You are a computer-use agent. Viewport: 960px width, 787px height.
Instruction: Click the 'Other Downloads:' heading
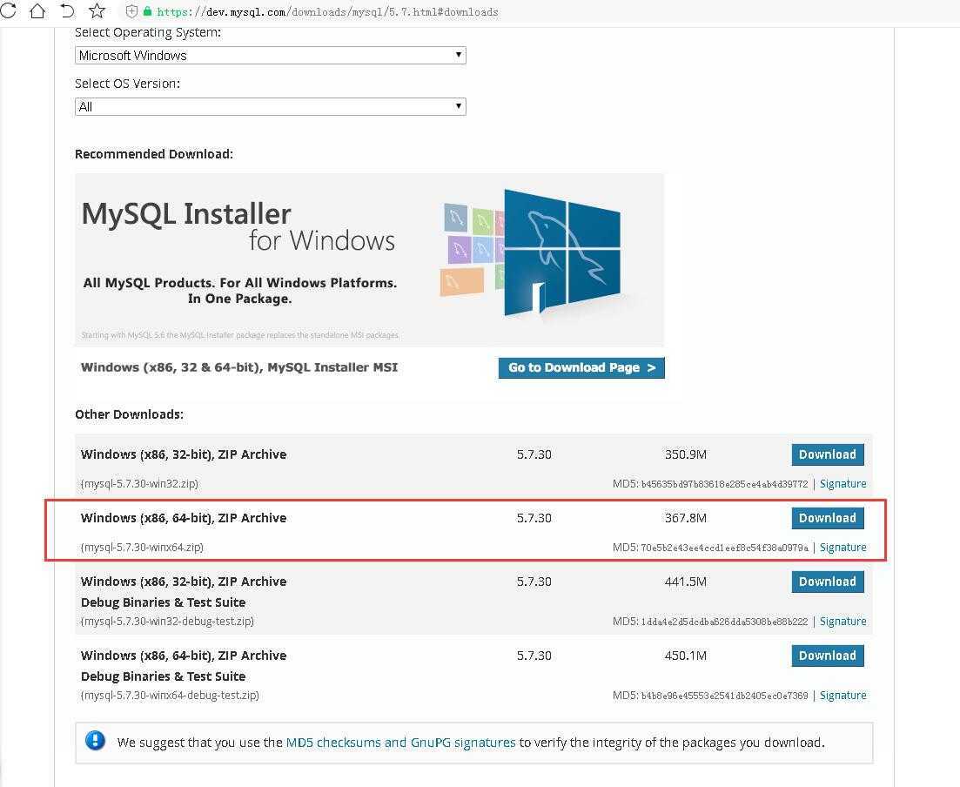click(129, 414)
